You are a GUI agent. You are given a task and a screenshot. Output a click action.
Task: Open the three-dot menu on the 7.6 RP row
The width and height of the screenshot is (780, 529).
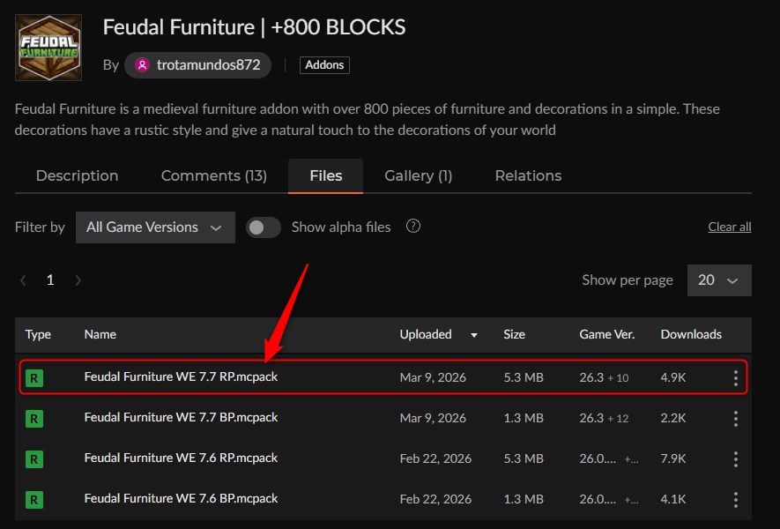point(736,458)
